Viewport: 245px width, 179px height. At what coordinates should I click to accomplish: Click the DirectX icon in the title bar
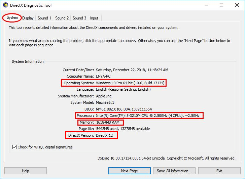click(5, 5)
